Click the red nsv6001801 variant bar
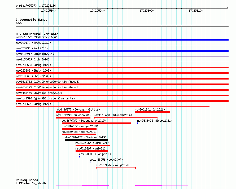 tap(152, 112)
